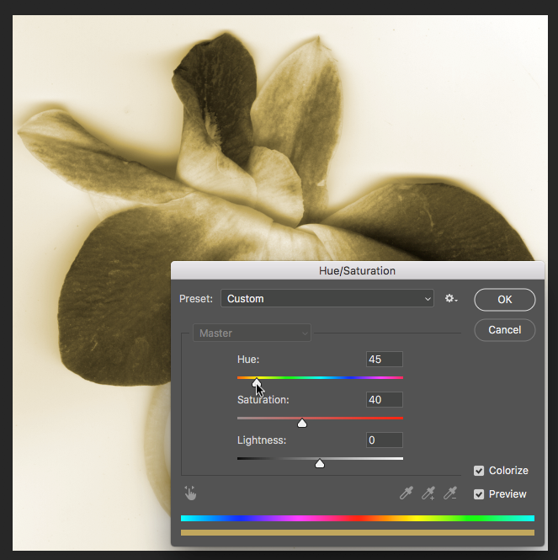Toggle the Preview checkbox
The width and height of the screenshot is (558, 560).
point(479,494)
